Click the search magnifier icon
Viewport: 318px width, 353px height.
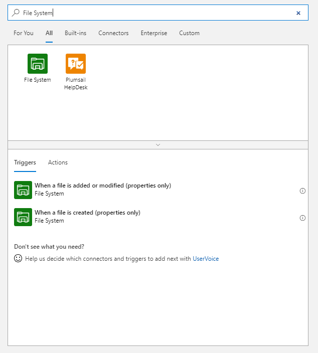16,13
